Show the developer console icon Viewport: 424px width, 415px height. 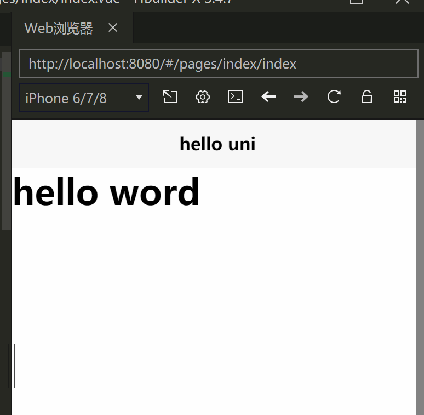point(236,96)
